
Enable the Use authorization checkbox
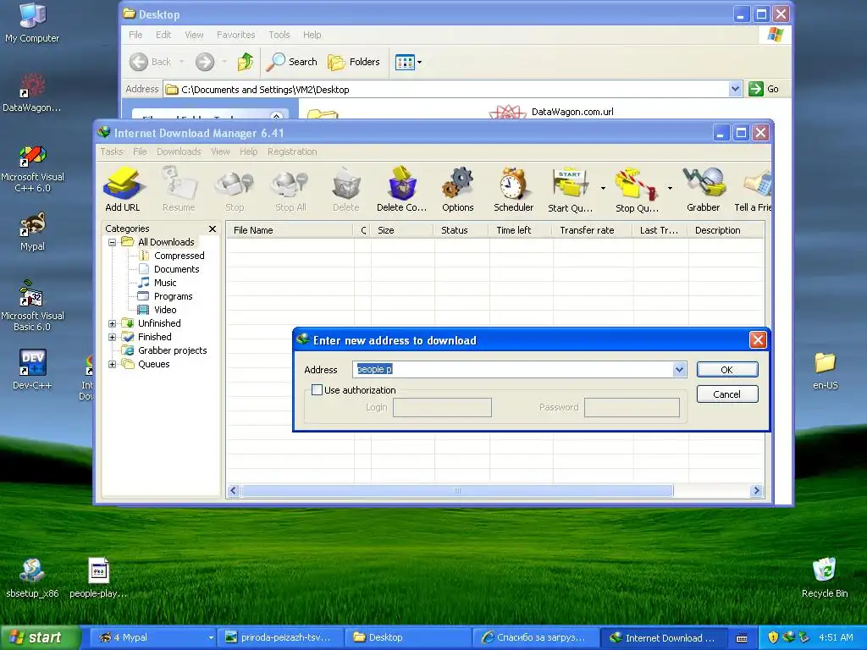(317, 389)
